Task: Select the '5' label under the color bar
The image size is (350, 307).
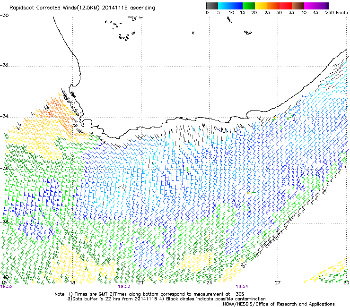Action: click(219, 13)
